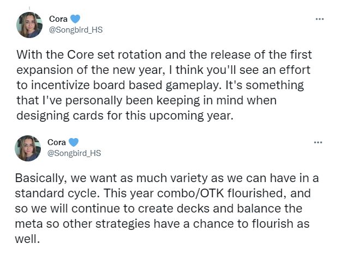Open @Songbird_HS handle on the first tweet
Screen dimensions: 356x256
click(79, 30)
